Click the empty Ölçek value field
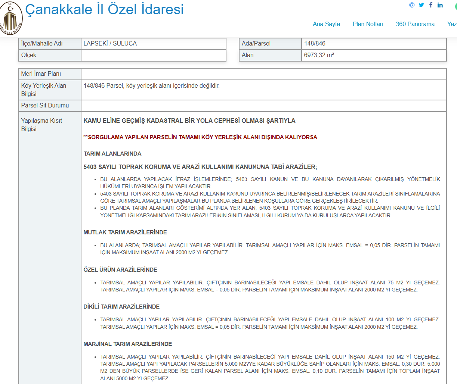This screenshot has height=384, width=457. tap(153, 55)
